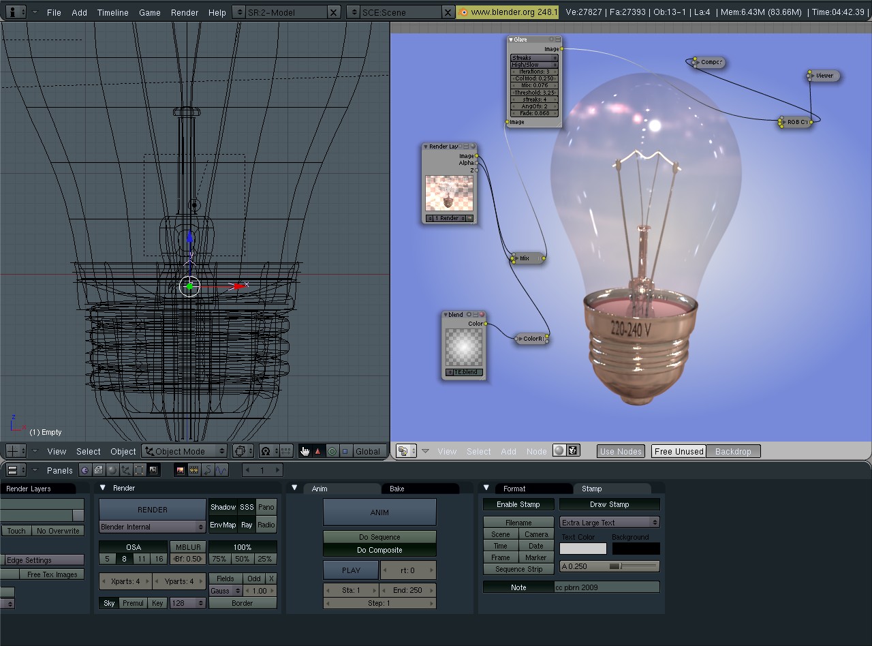Select the Logic buttons pacman icon
Viewport: 872px width, 646px height.
click(x=84, y=470)
